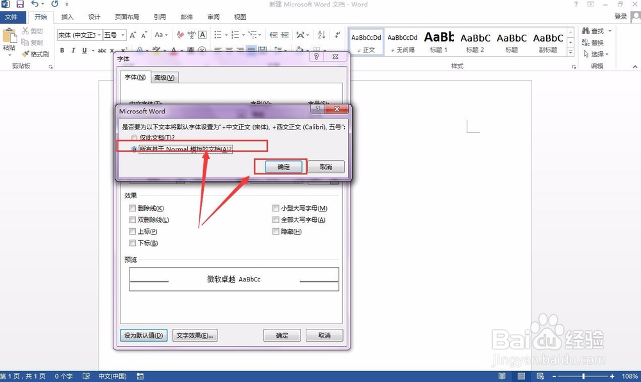
Task: Show or hide paragraph marks
Action: click(337, 35)
